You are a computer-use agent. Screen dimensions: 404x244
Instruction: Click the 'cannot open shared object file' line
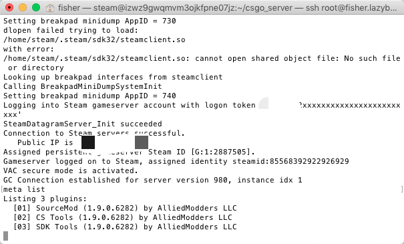(x=202, y=58)
